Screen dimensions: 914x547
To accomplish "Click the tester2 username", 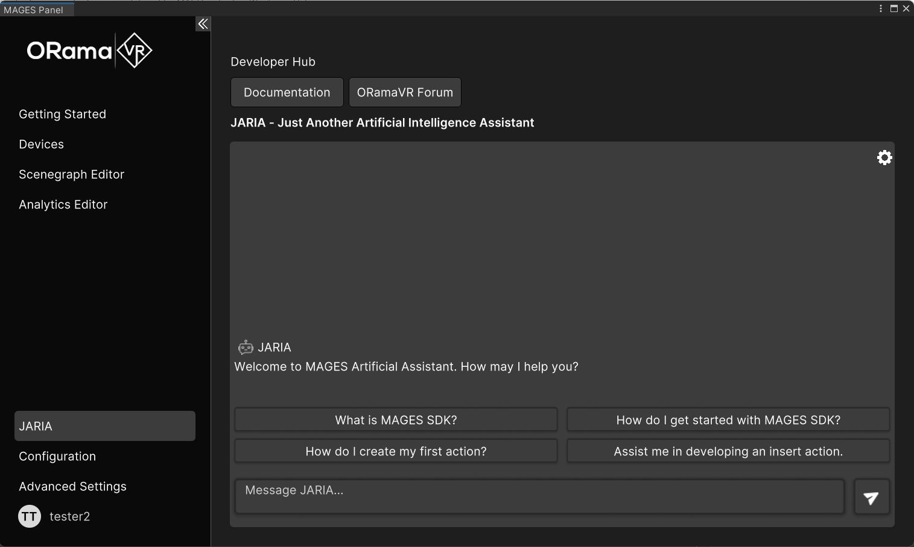I will [69, 516].
